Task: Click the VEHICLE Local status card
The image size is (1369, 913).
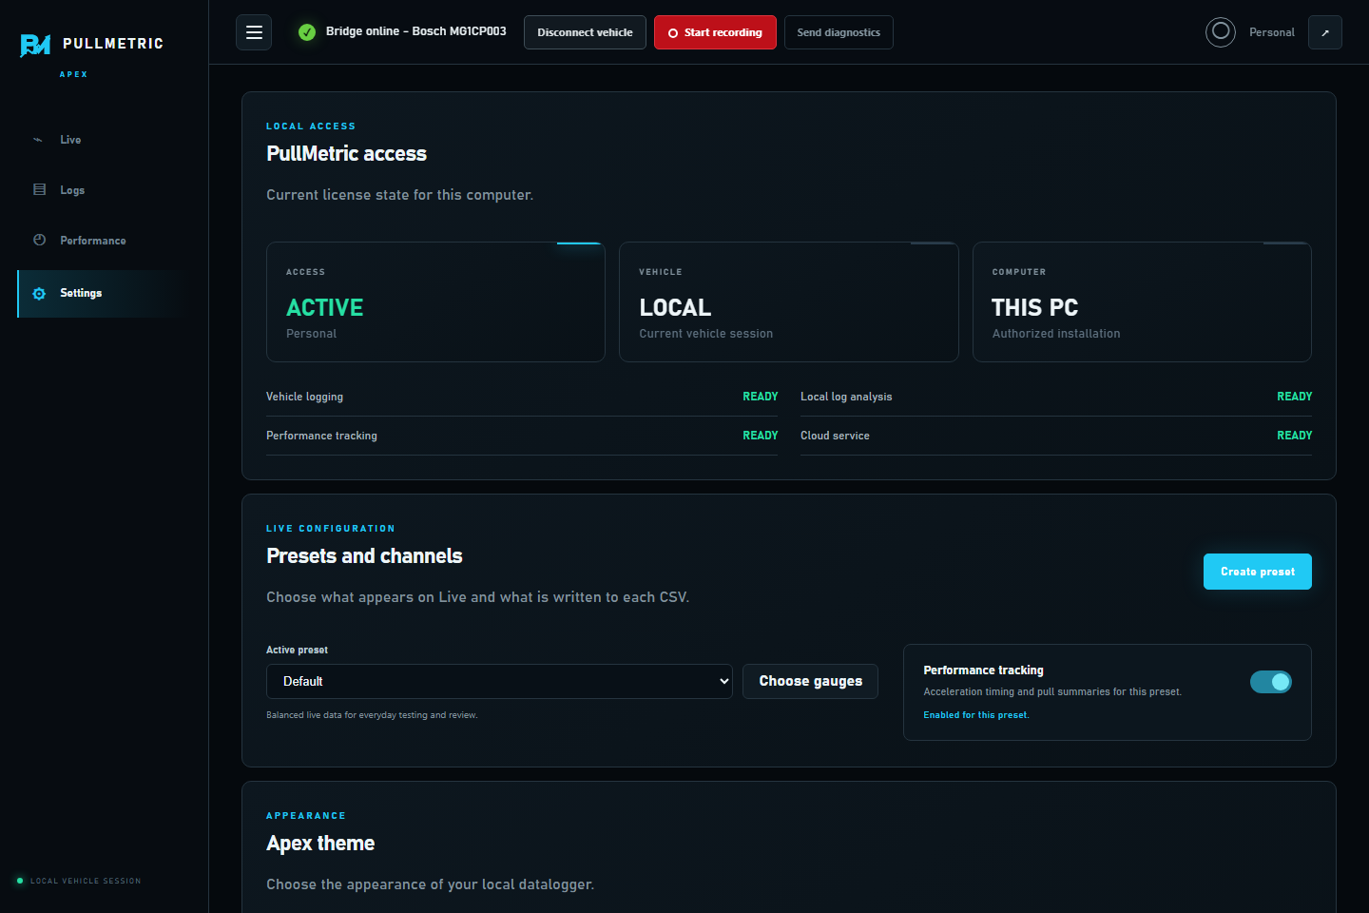Action: click(x=789, y=301)
